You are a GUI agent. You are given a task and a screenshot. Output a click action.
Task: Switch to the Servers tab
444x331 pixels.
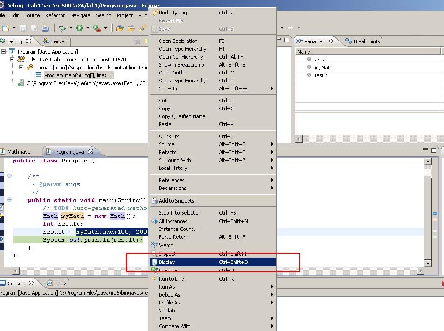tap(56, 41)
